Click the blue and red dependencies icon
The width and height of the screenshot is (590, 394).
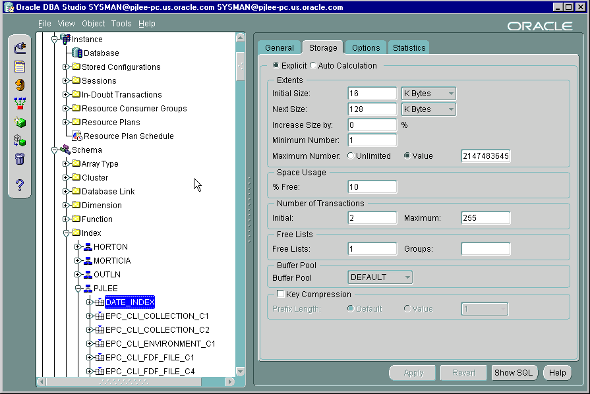tap(20, 103)
